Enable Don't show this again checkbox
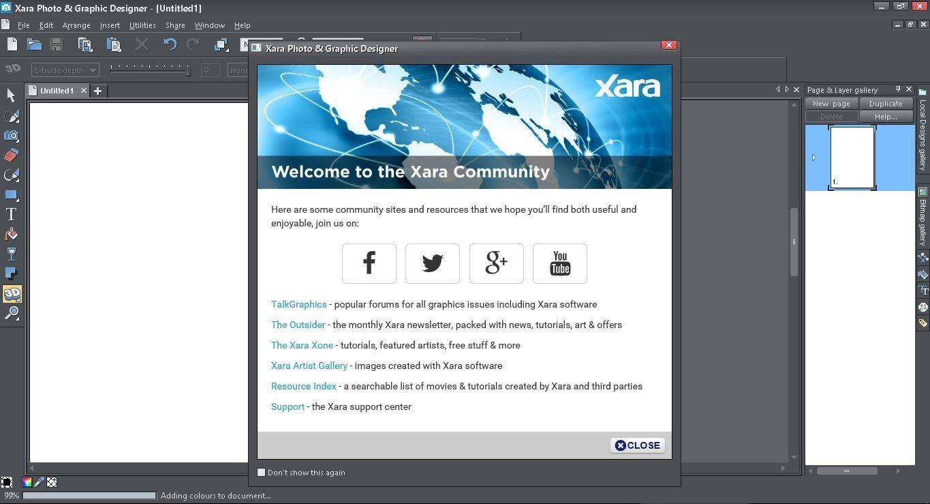This screenshot has width=930, height=504. click(261, 472)
